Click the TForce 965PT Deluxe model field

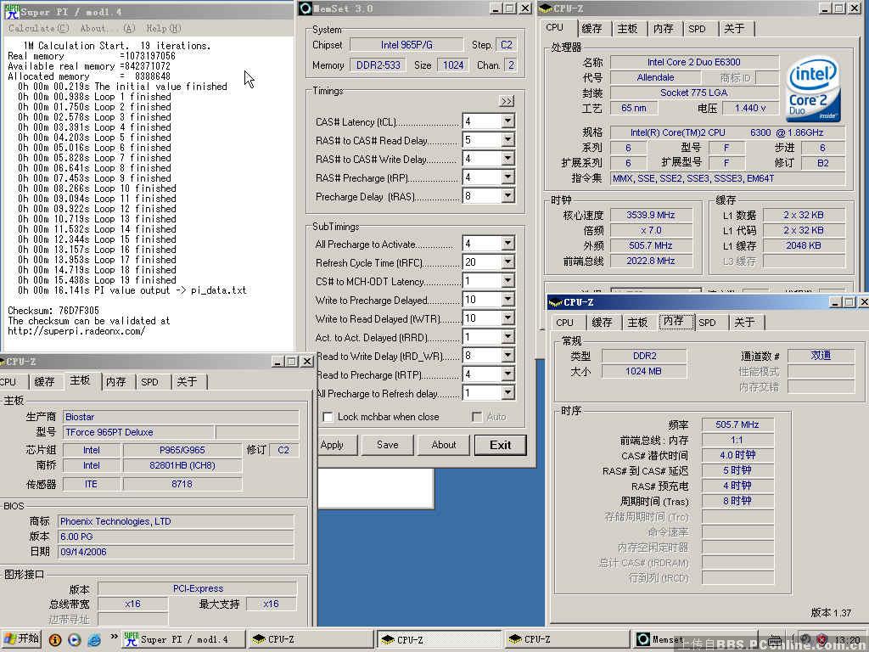(x=138, y=432)
